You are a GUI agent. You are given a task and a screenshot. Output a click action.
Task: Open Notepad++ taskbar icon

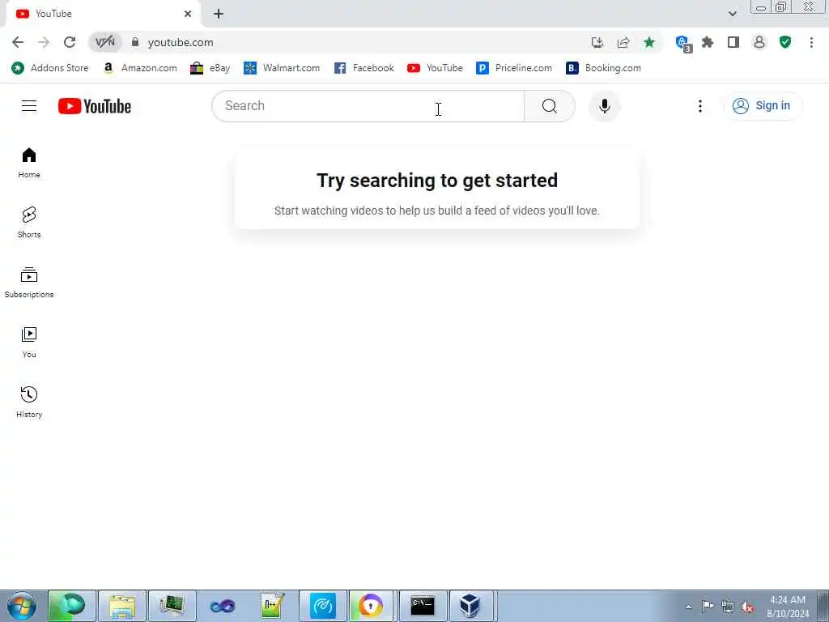[273, 606]
